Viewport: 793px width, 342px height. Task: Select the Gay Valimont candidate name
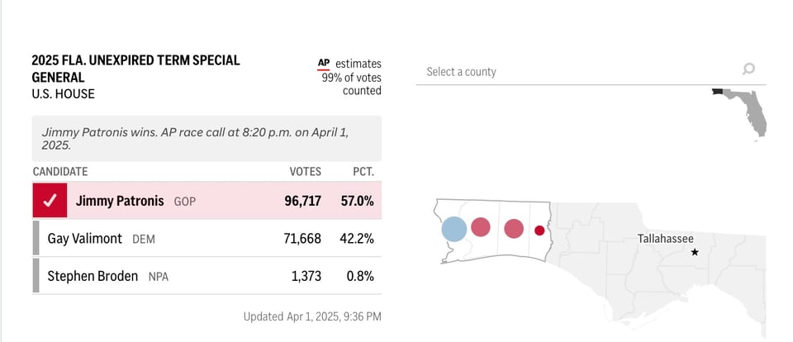85,239
